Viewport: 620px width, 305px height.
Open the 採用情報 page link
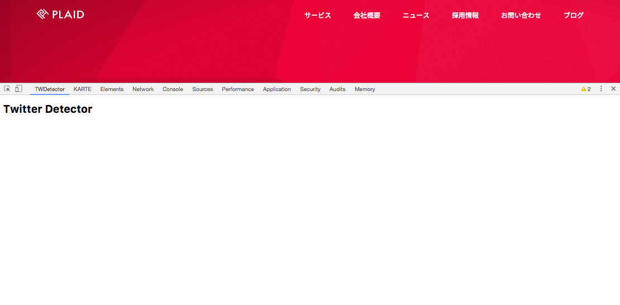tap(465, 16)
